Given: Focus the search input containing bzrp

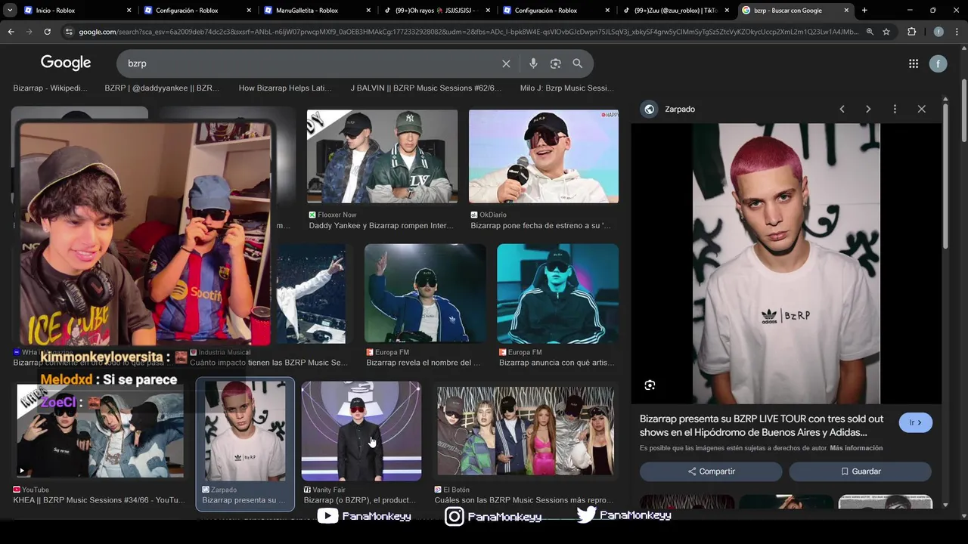Looking at the screenshot, I should coord(310,63).
